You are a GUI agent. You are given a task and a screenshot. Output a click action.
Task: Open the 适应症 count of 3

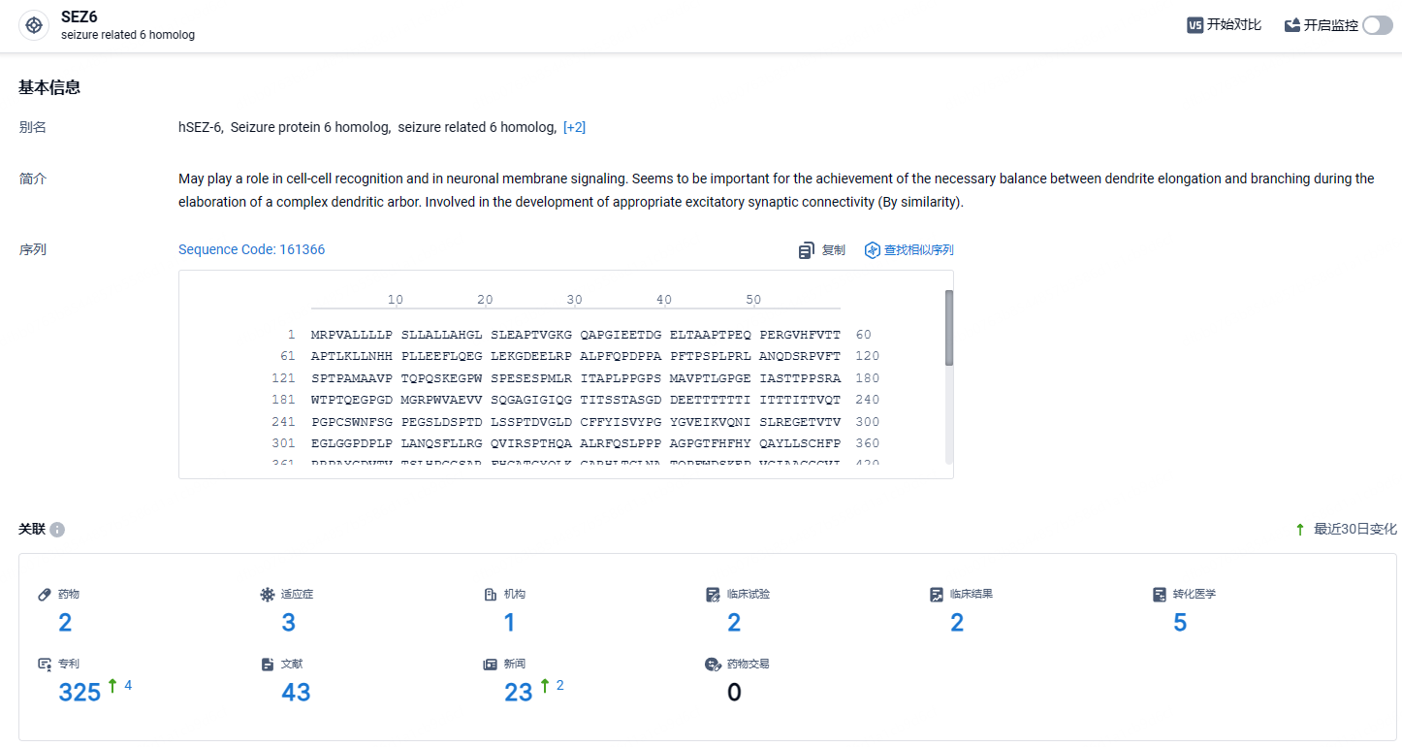tap(289, 623)
